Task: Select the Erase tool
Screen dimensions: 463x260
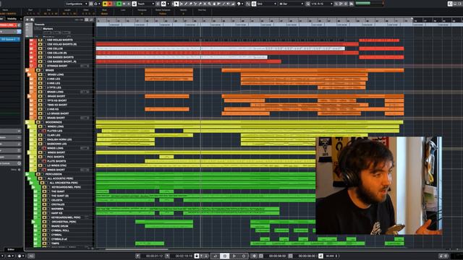Action: 190,4
